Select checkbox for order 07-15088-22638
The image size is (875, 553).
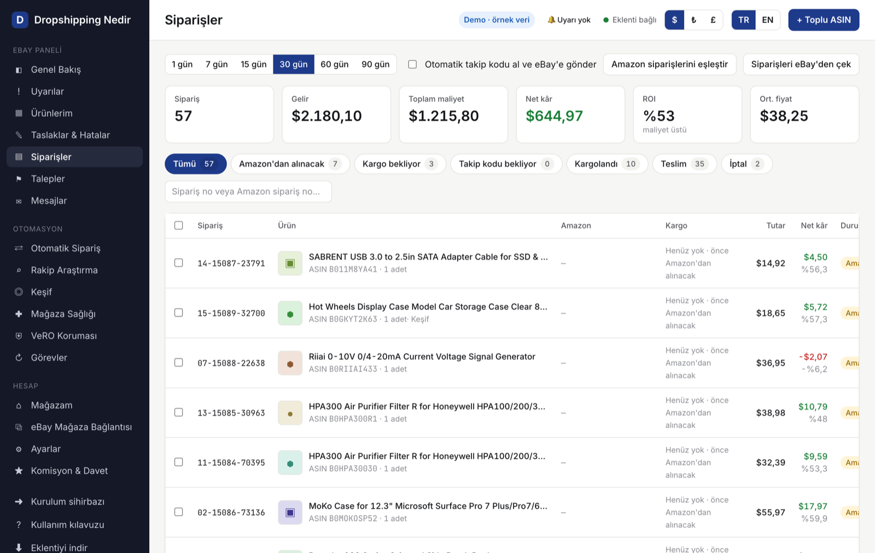click(178, 362)
